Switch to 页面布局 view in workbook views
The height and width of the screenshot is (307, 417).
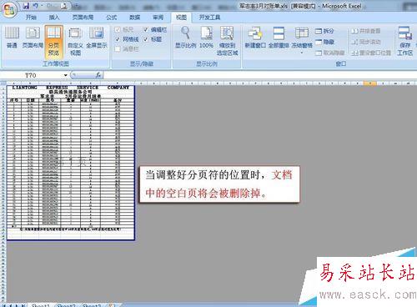33,38
